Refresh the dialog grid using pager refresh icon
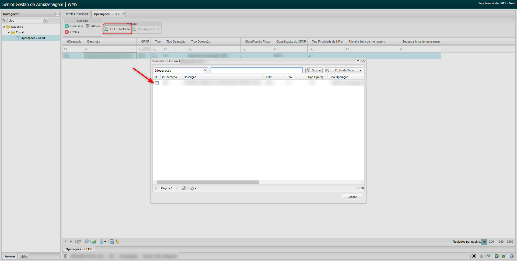This screenshot has height=261, width=517. tap(184, 188)
